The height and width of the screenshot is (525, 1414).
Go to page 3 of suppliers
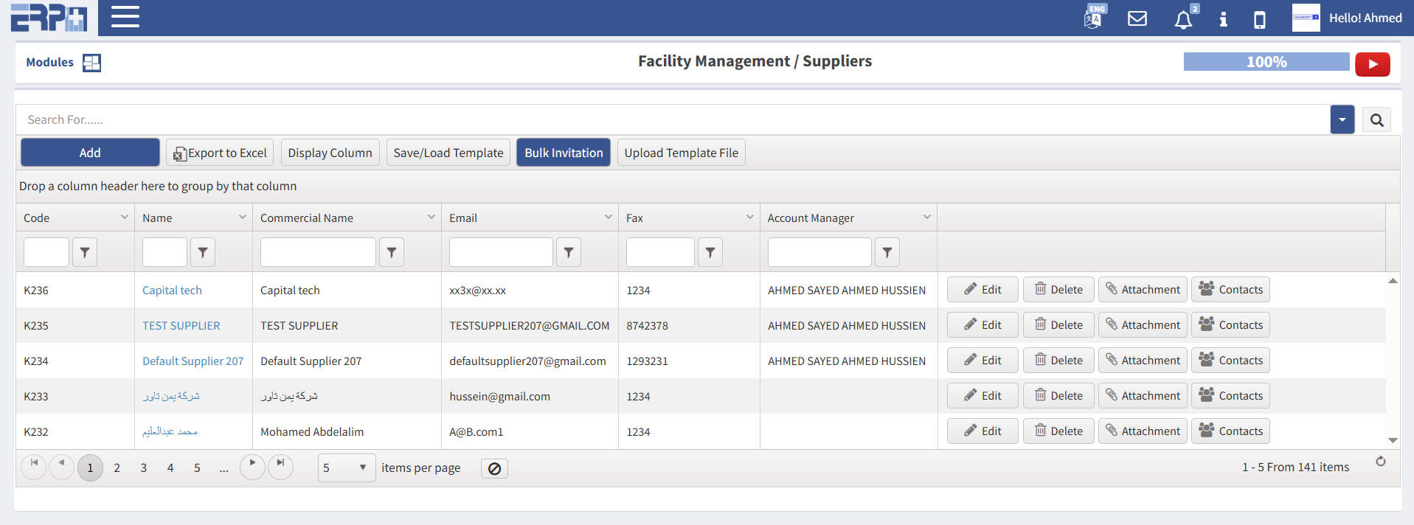[x=144, y=467]
